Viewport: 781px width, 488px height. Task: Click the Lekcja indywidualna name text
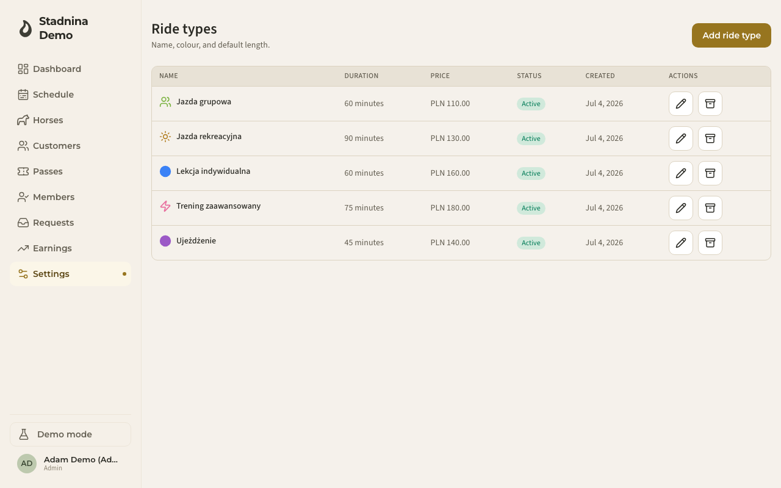[213, 171]
